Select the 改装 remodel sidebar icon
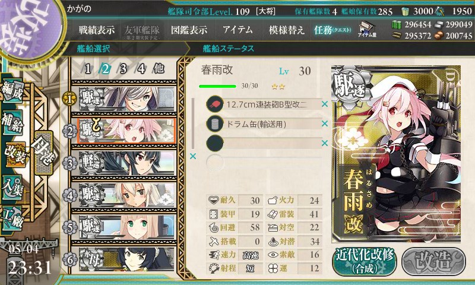 (14, 155)
